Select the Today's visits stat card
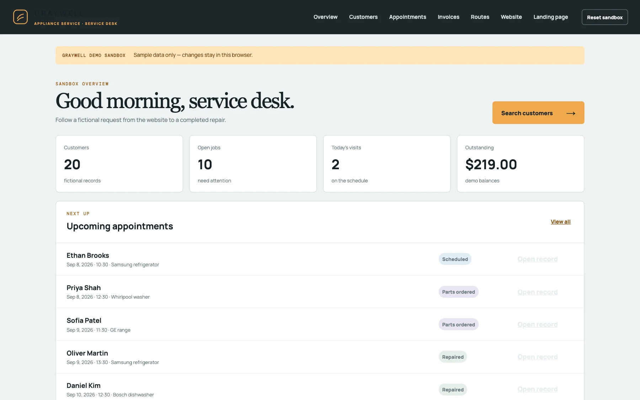This screenshot has width=640, height=400. click(x=386, y=164)
